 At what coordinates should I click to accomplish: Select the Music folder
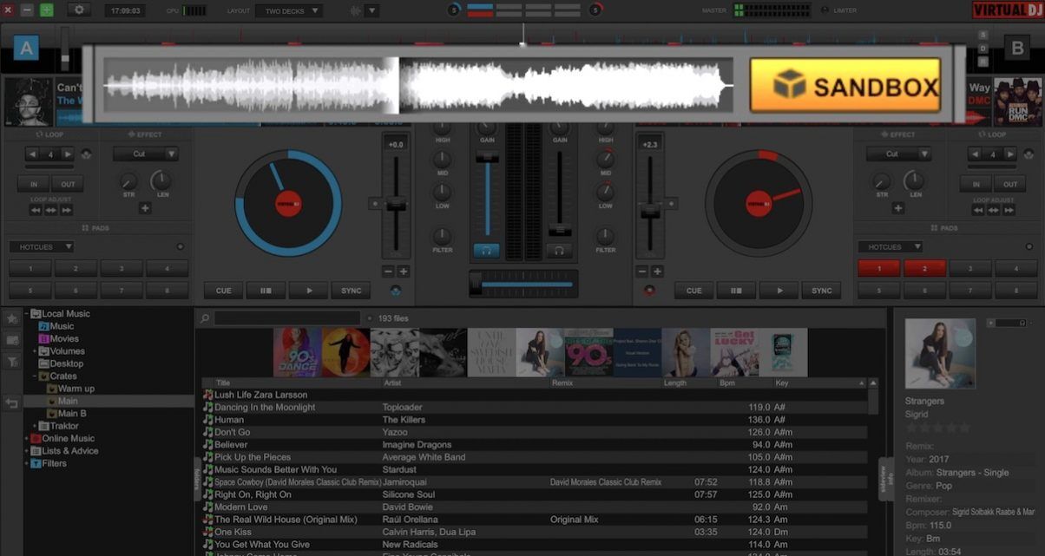click(56, 326)
